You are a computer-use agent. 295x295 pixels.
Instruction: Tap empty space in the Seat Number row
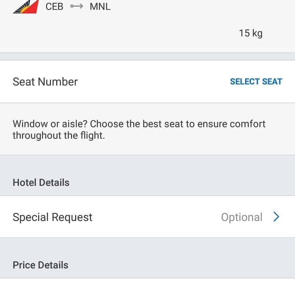(x=155, y=82)
